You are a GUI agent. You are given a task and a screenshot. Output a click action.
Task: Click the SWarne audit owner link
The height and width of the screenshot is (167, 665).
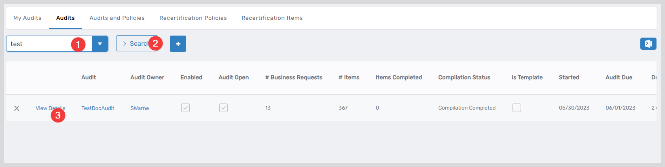[x=140, y=108]
